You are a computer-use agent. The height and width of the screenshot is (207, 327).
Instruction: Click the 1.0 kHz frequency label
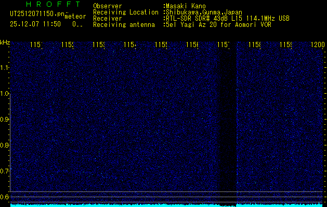coord(4,94)
